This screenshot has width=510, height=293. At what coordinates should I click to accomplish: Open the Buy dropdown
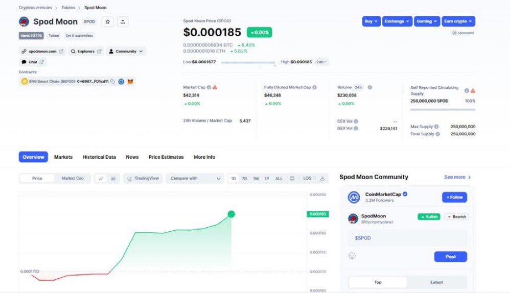pos(371,21)
